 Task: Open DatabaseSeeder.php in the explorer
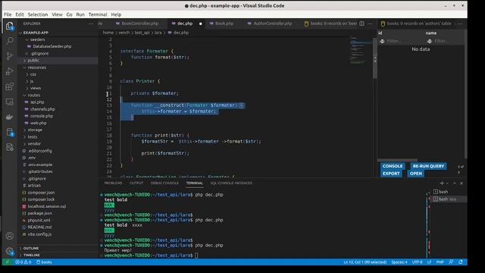(x=52, y=46)
